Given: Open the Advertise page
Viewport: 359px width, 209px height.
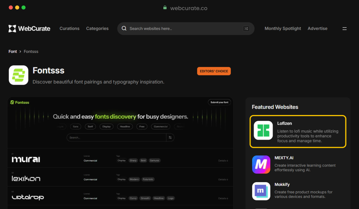Looking at the screenshot, I should coord(317,28).
